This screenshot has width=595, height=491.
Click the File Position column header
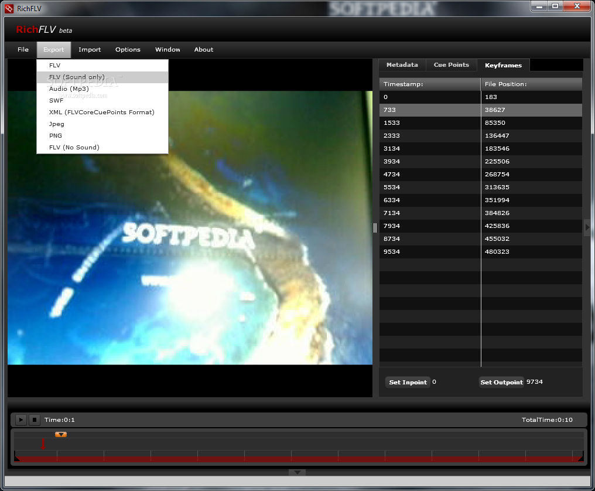[x=532, y=84]
